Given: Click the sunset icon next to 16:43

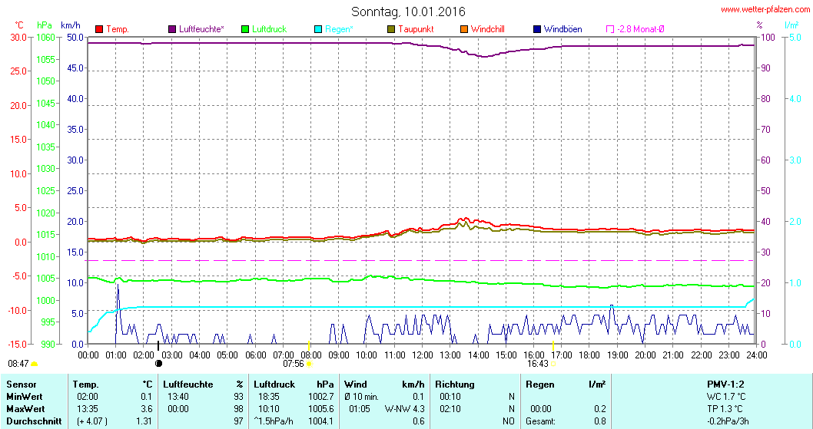Looking at the screenshot, I should click(553, 365).
